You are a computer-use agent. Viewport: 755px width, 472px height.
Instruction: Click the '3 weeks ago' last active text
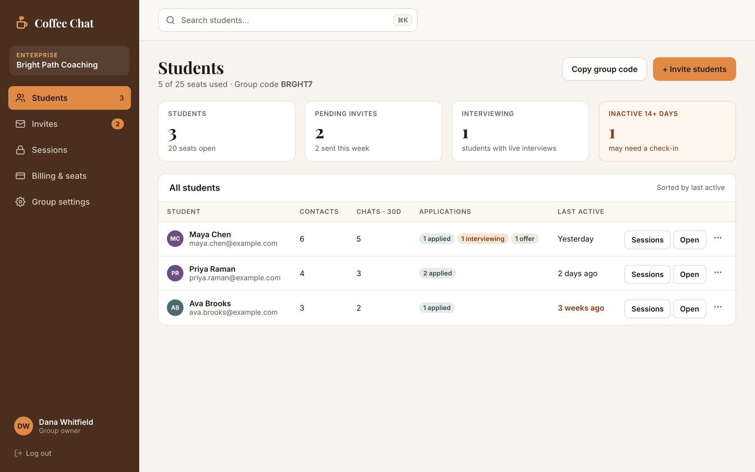point(581,308)
